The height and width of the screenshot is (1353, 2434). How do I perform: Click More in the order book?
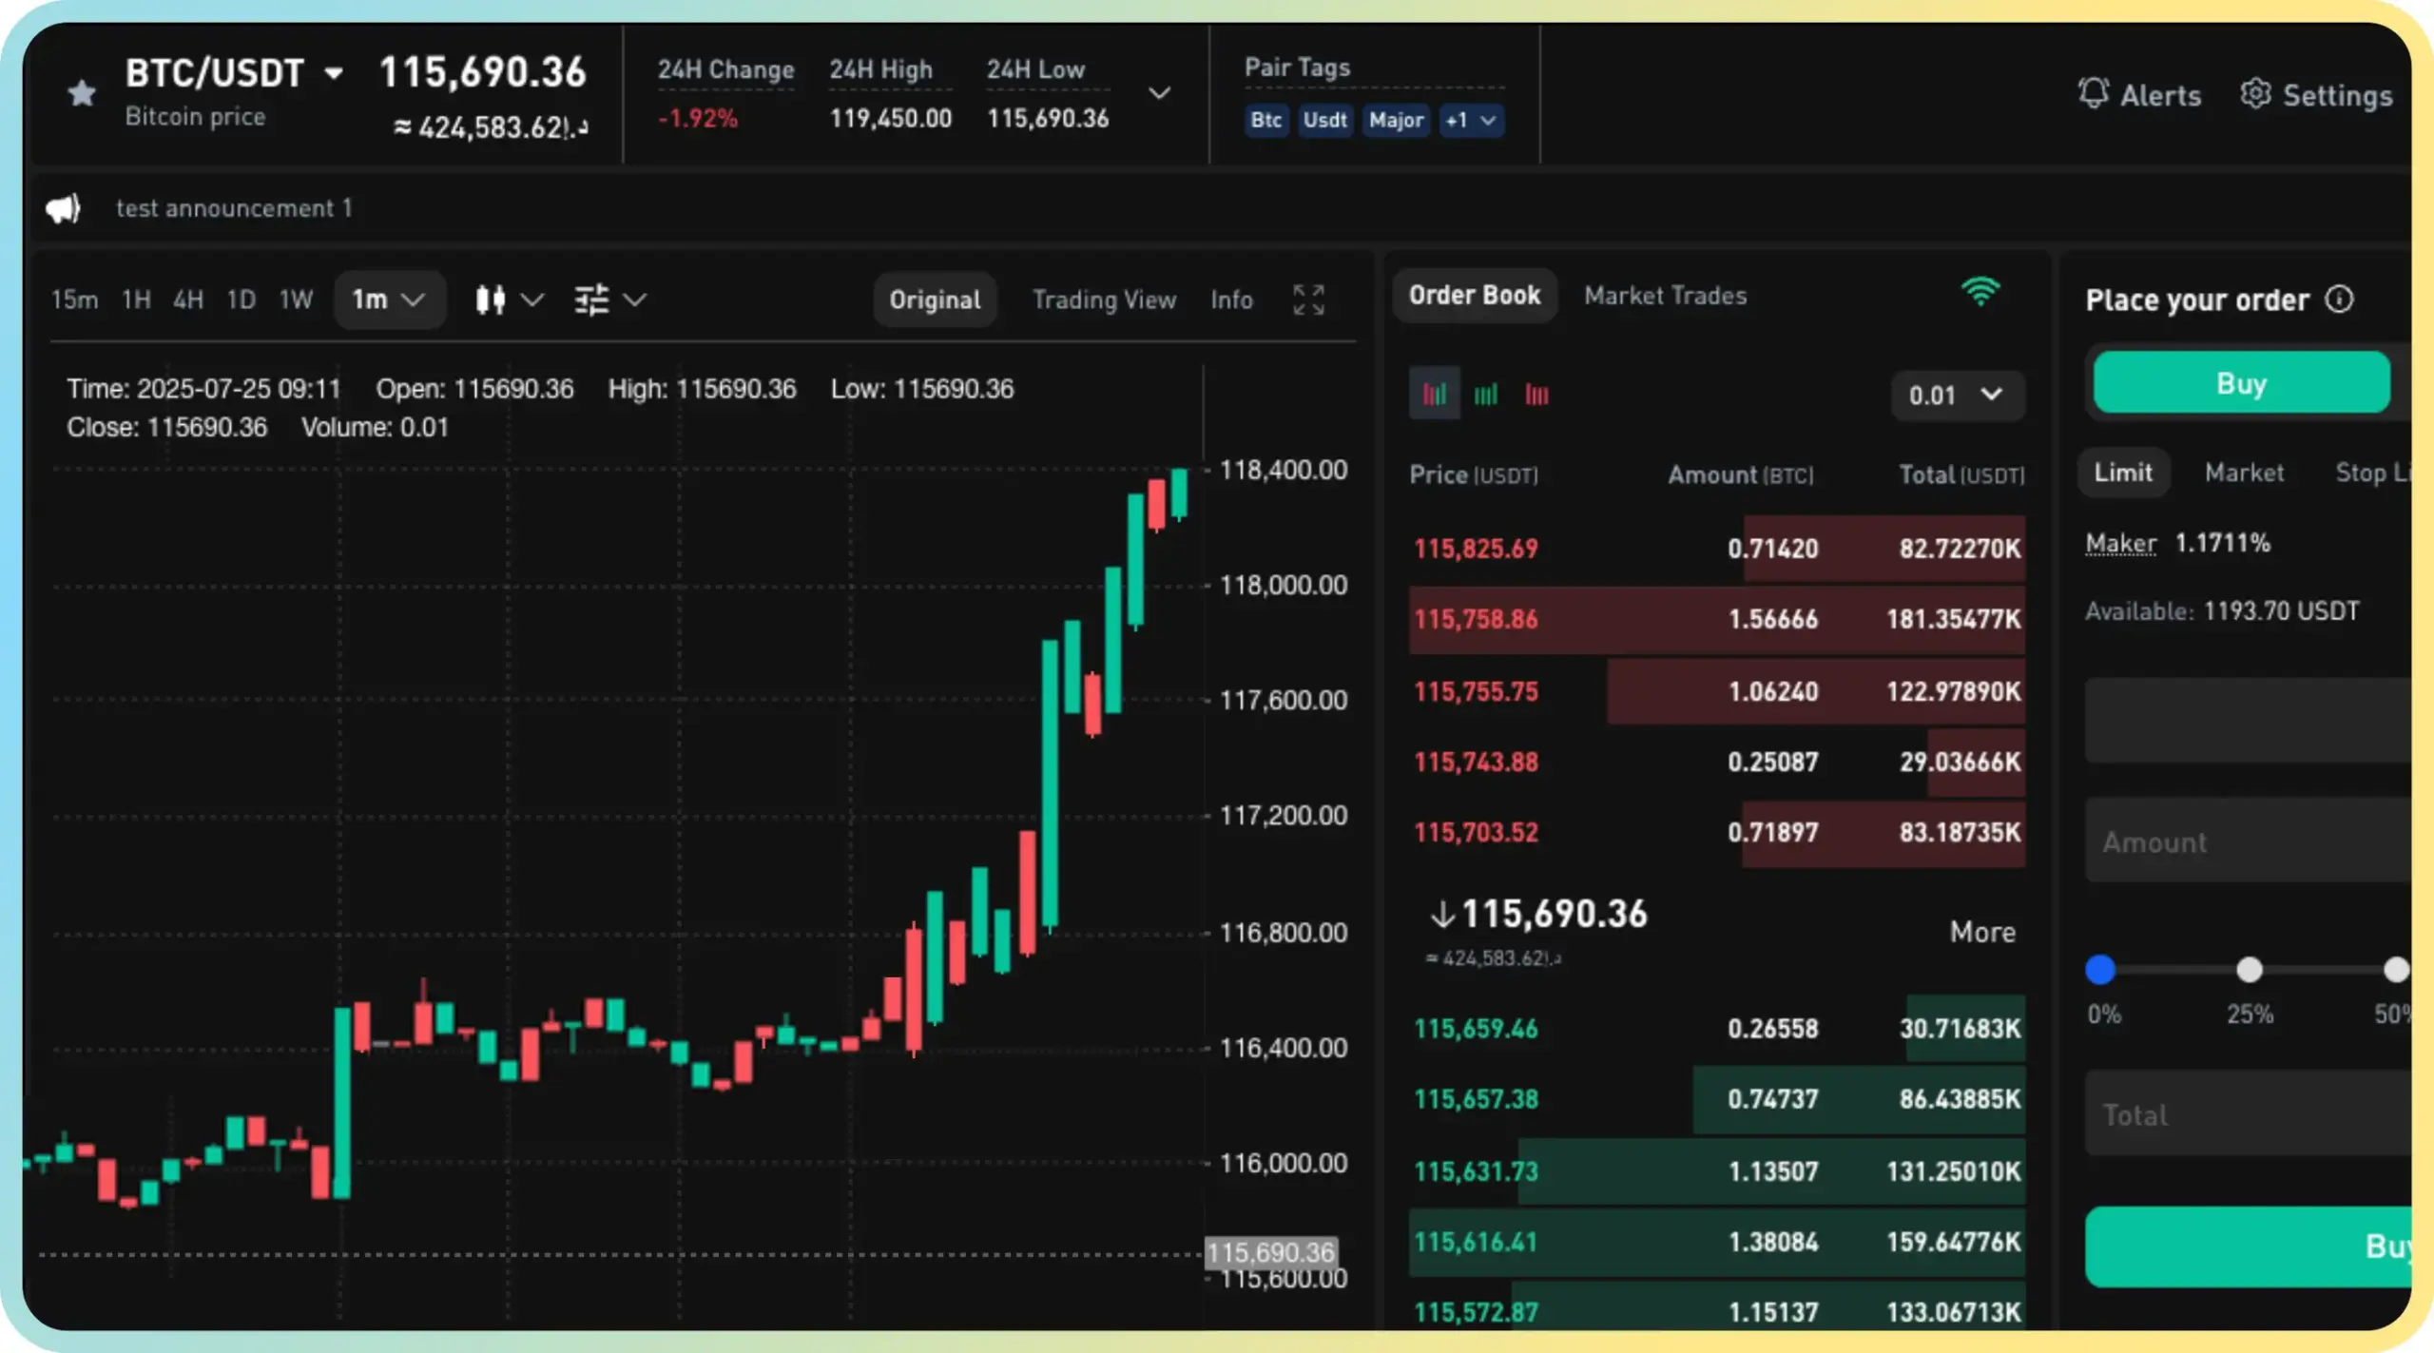click(1982, 932)
